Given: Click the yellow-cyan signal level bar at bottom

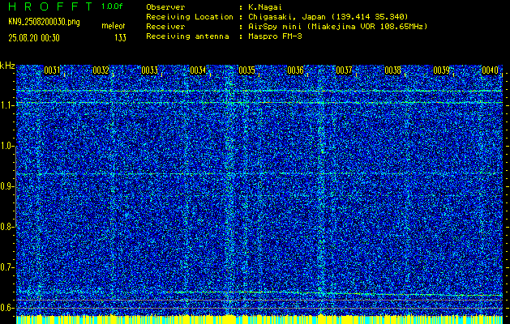Looking at the screenshot, I should [259, 319].
